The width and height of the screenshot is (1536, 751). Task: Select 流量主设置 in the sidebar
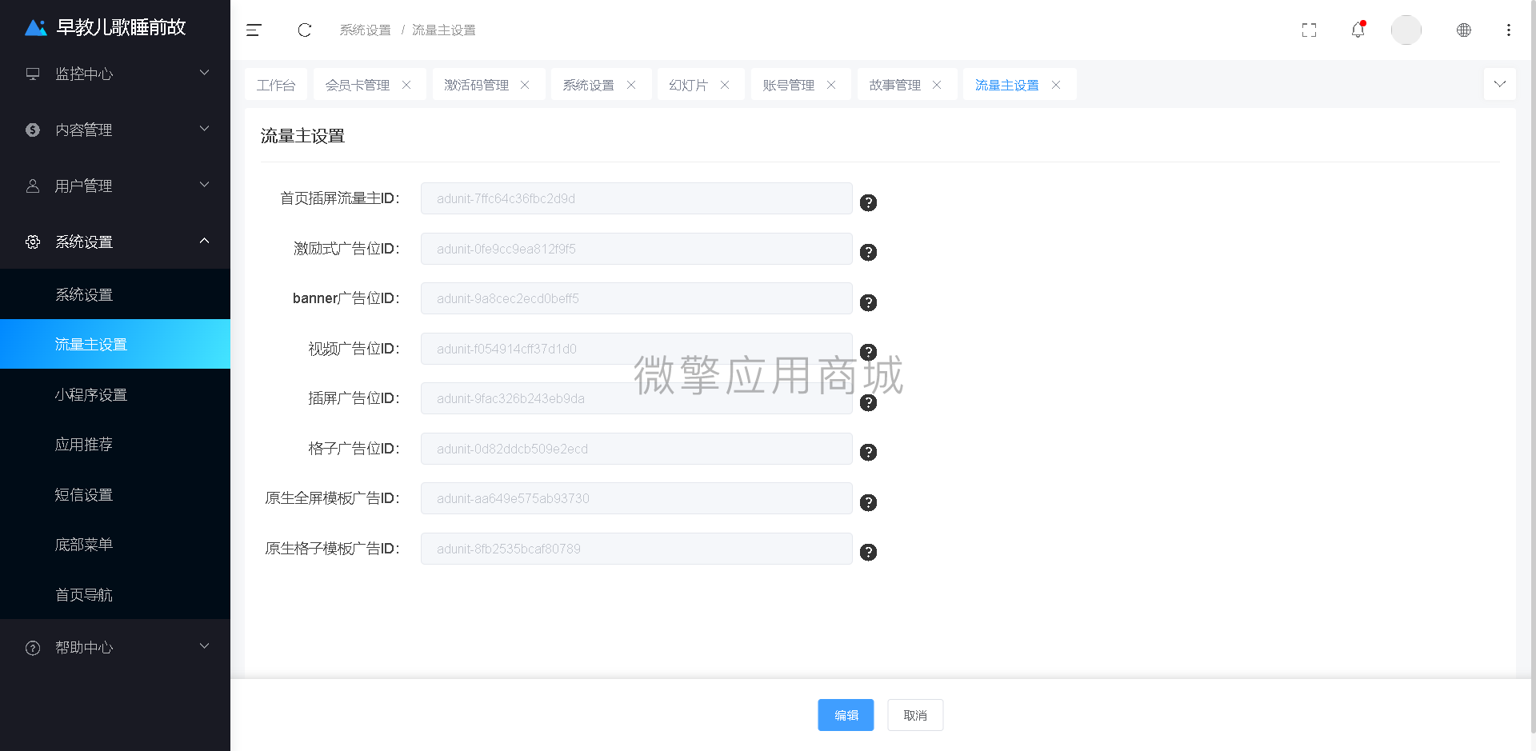point(115,344)
